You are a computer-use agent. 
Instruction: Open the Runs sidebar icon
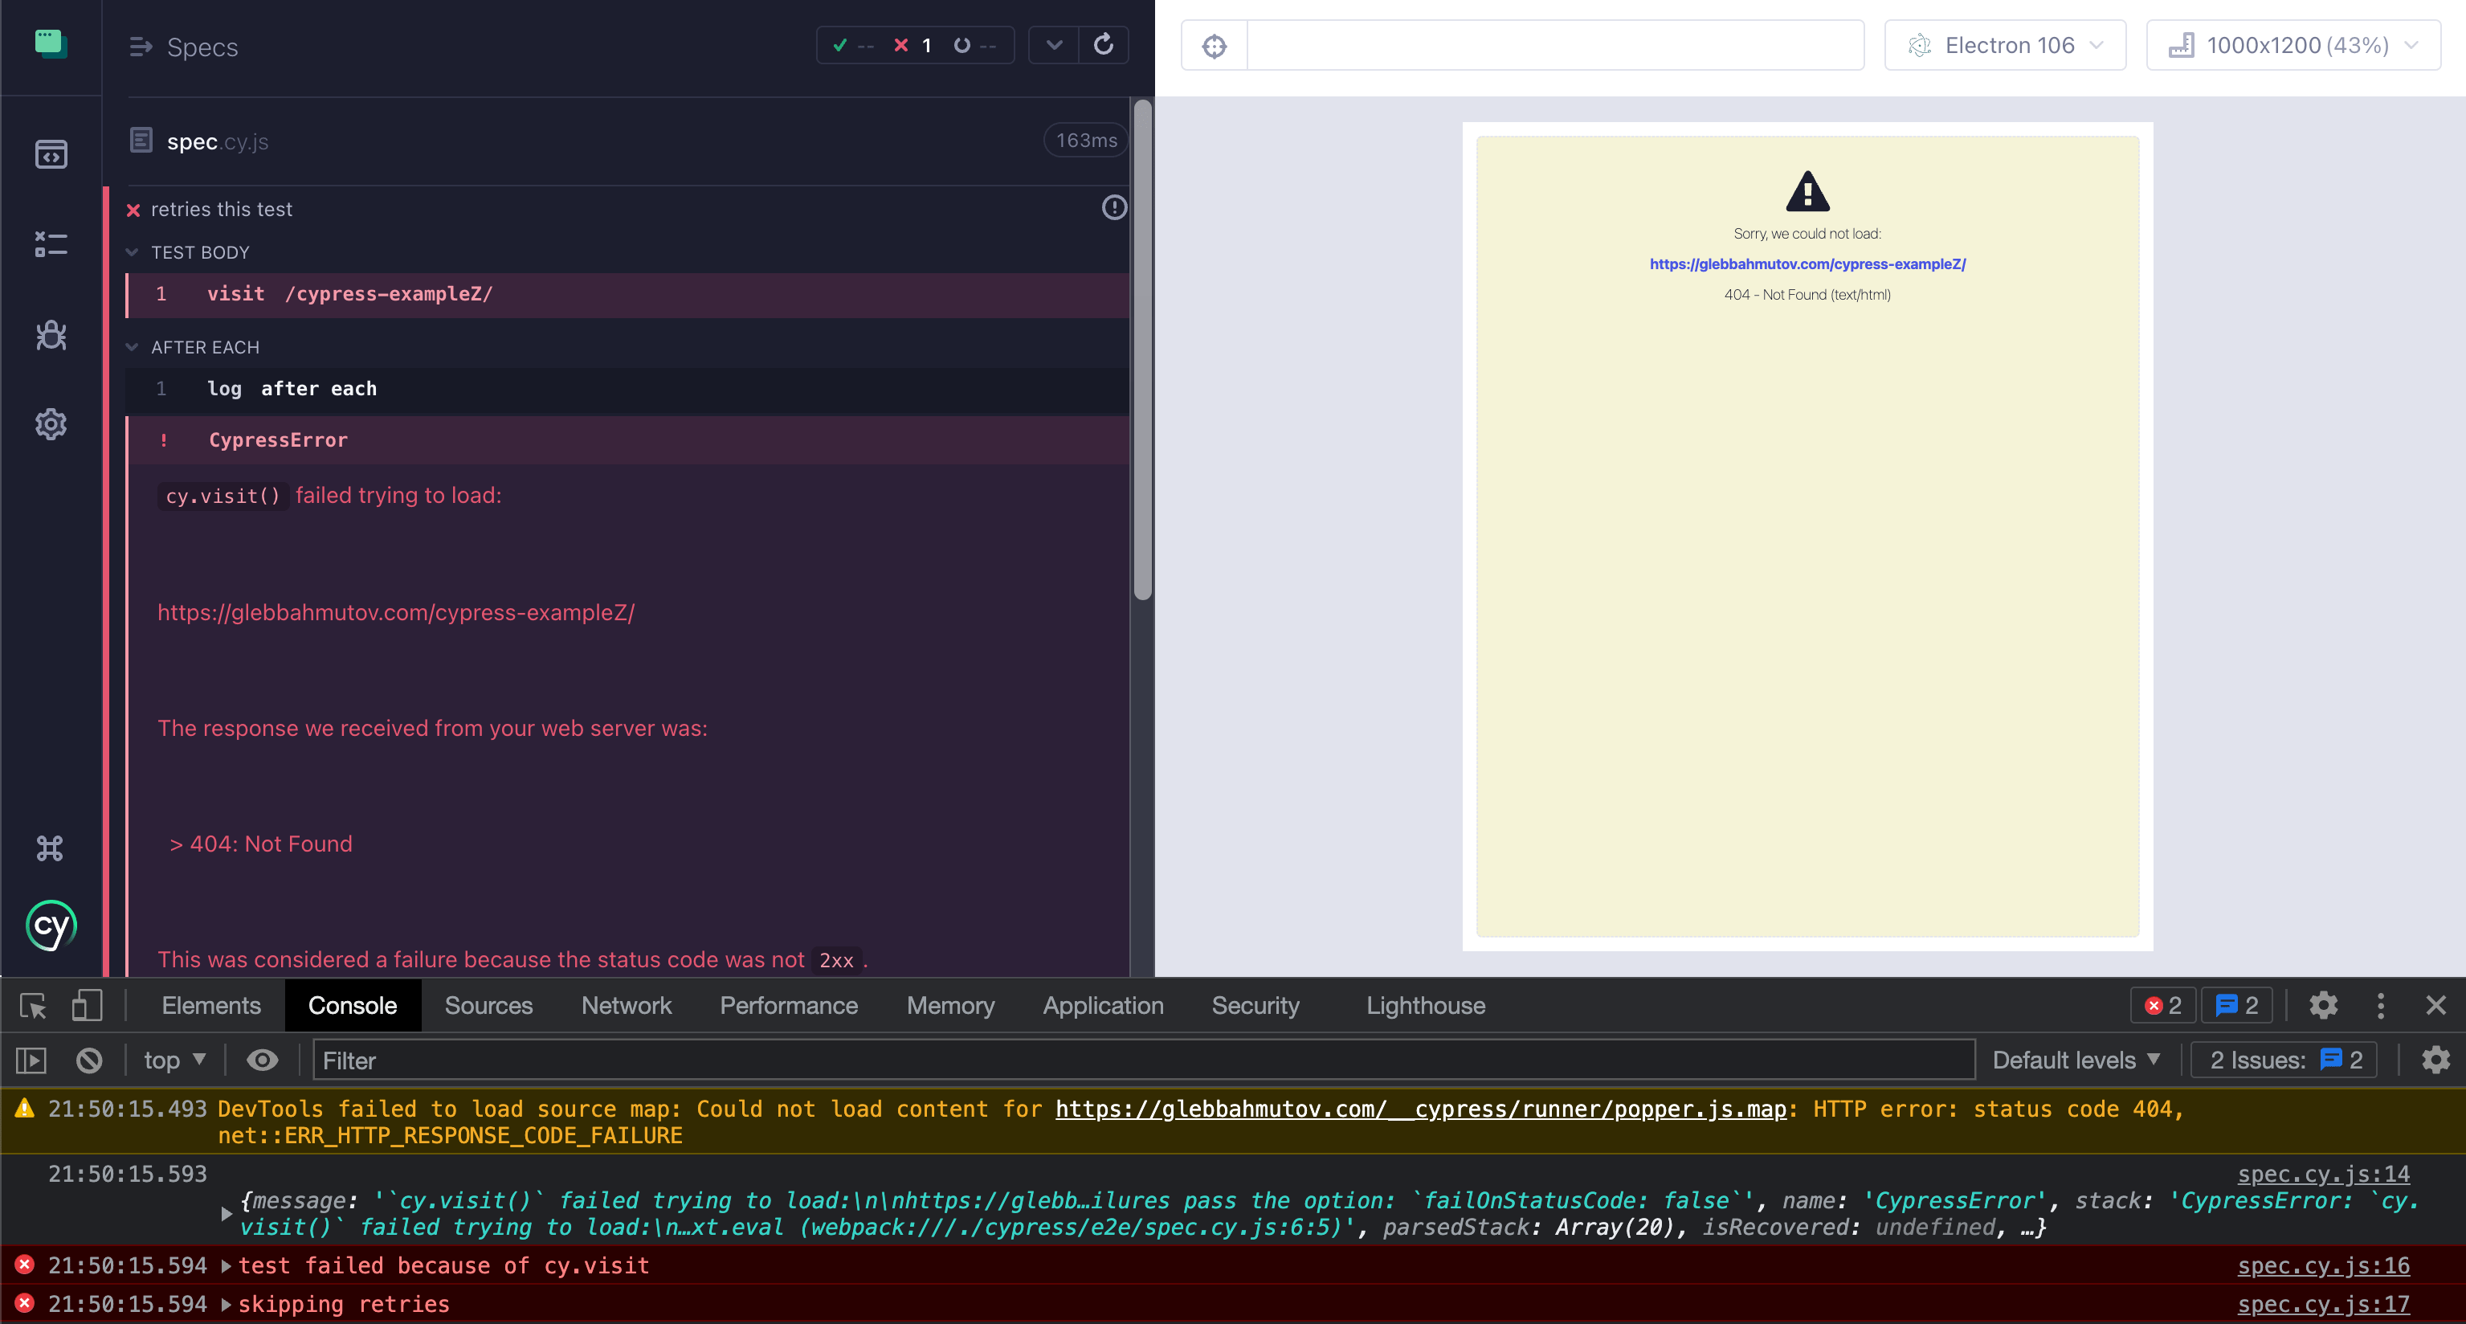[51, 244]
